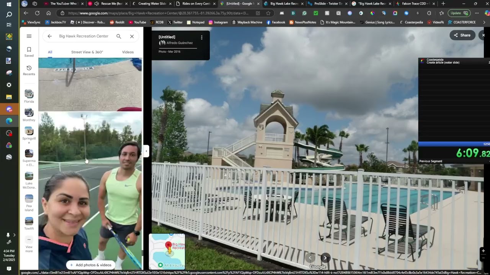Image resolution: width=490 pixels, height=275 pixels.
Task: Reload the current page
Action: coord(37,13)
